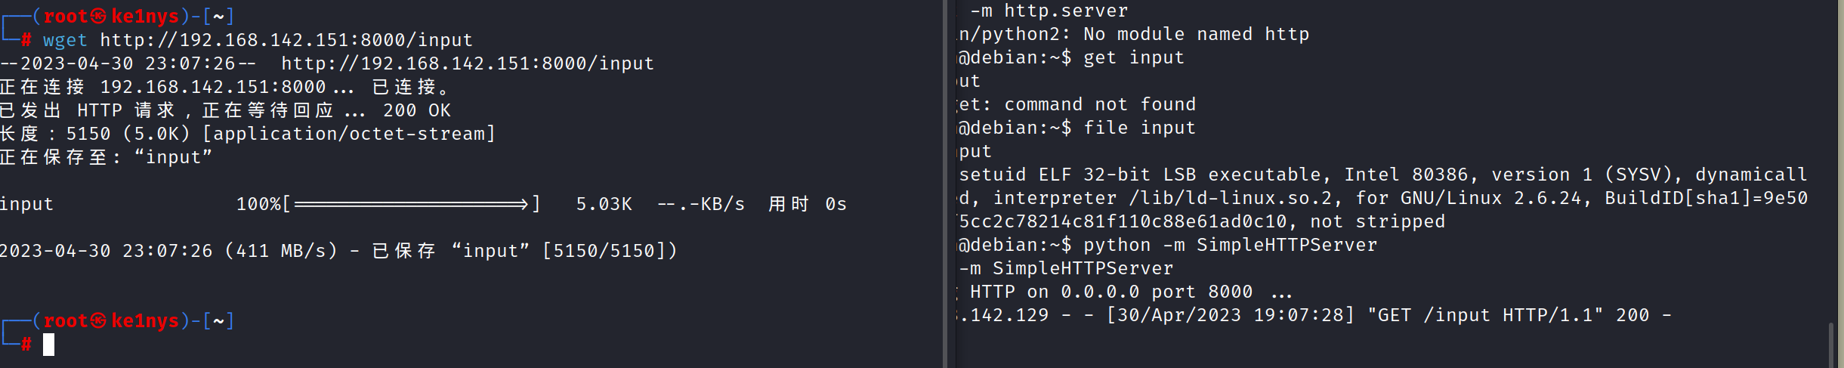Click the 'No module named http' error text

click(x=1197, y=35)
